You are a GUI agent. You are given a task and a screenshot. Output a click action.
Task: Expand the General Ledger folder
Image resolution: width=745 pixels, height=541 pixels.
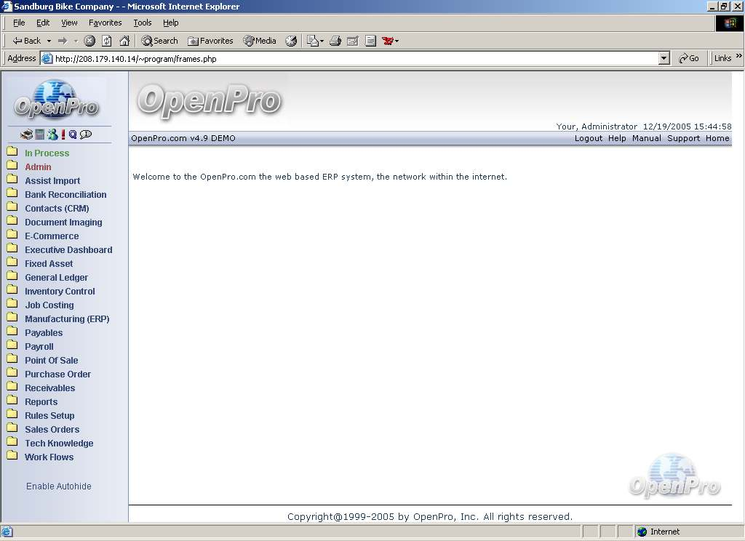pos(56,278)
